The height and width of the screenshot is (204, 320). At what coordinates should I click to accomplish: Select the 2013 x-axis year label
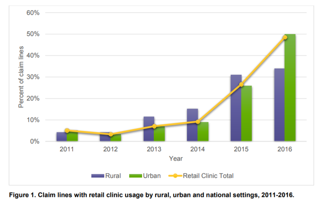154,149
